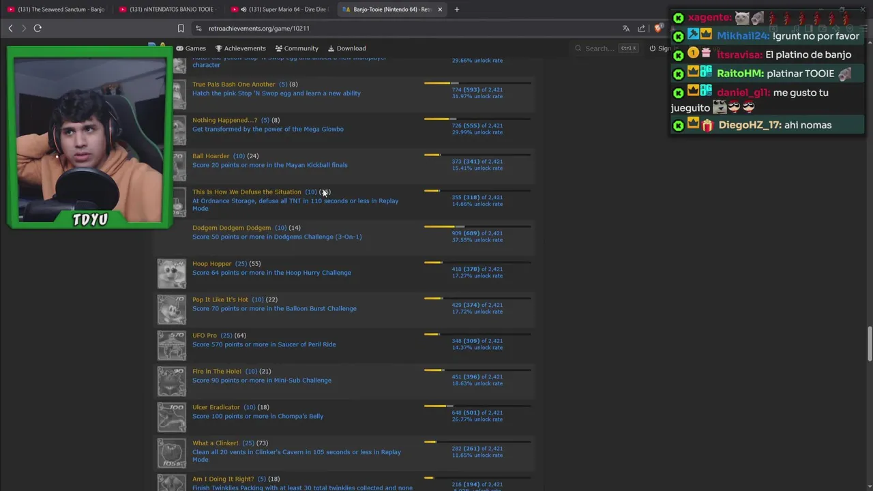Click the Ball Hoarder unlock progress bar
This screenshot has height=491, width=873.
pos(477,155)
